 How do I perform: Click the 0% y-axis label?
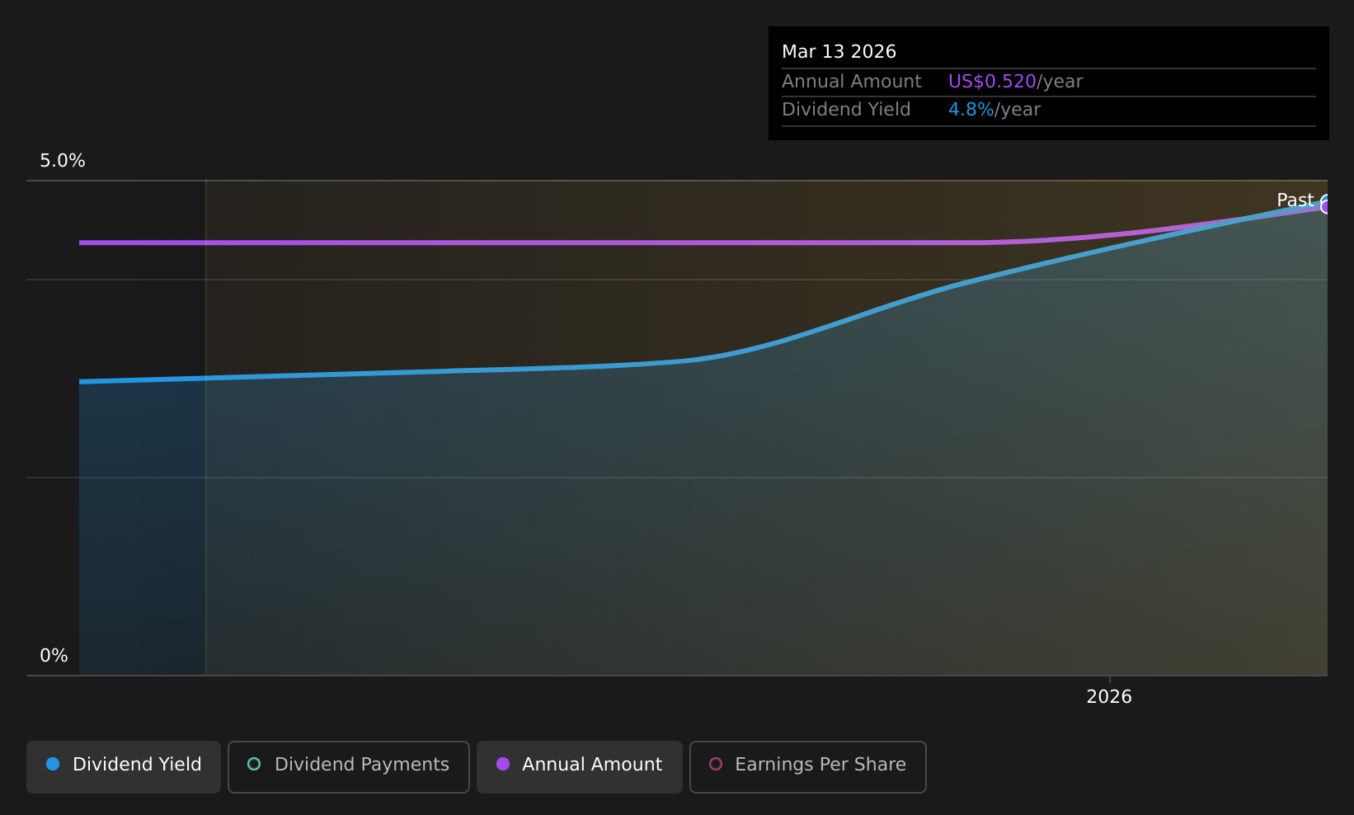[54, 656]
